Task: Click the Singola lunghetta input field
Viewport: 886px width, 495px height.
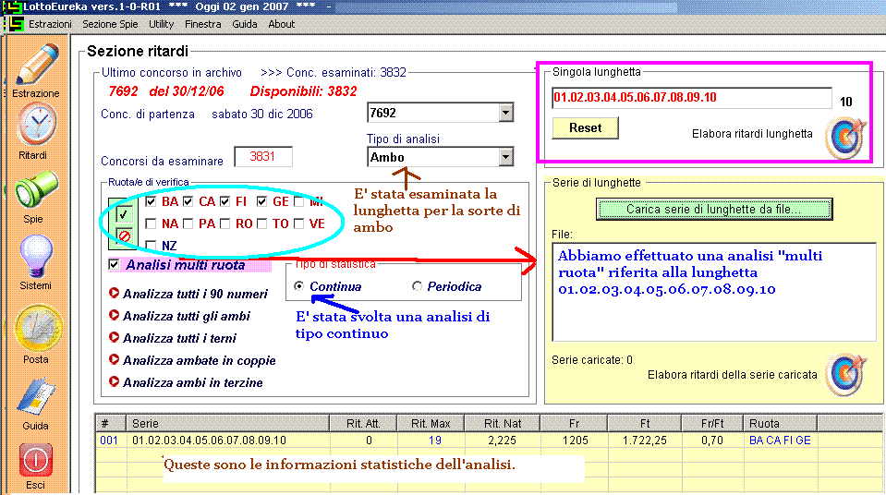Action: tap(692, 98)
